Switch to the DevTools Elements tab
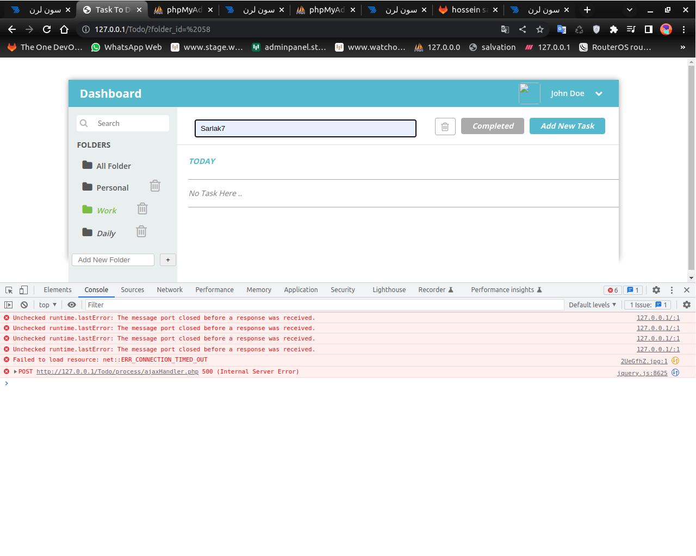Screen dimensions: 696x556 click(58, 290)
